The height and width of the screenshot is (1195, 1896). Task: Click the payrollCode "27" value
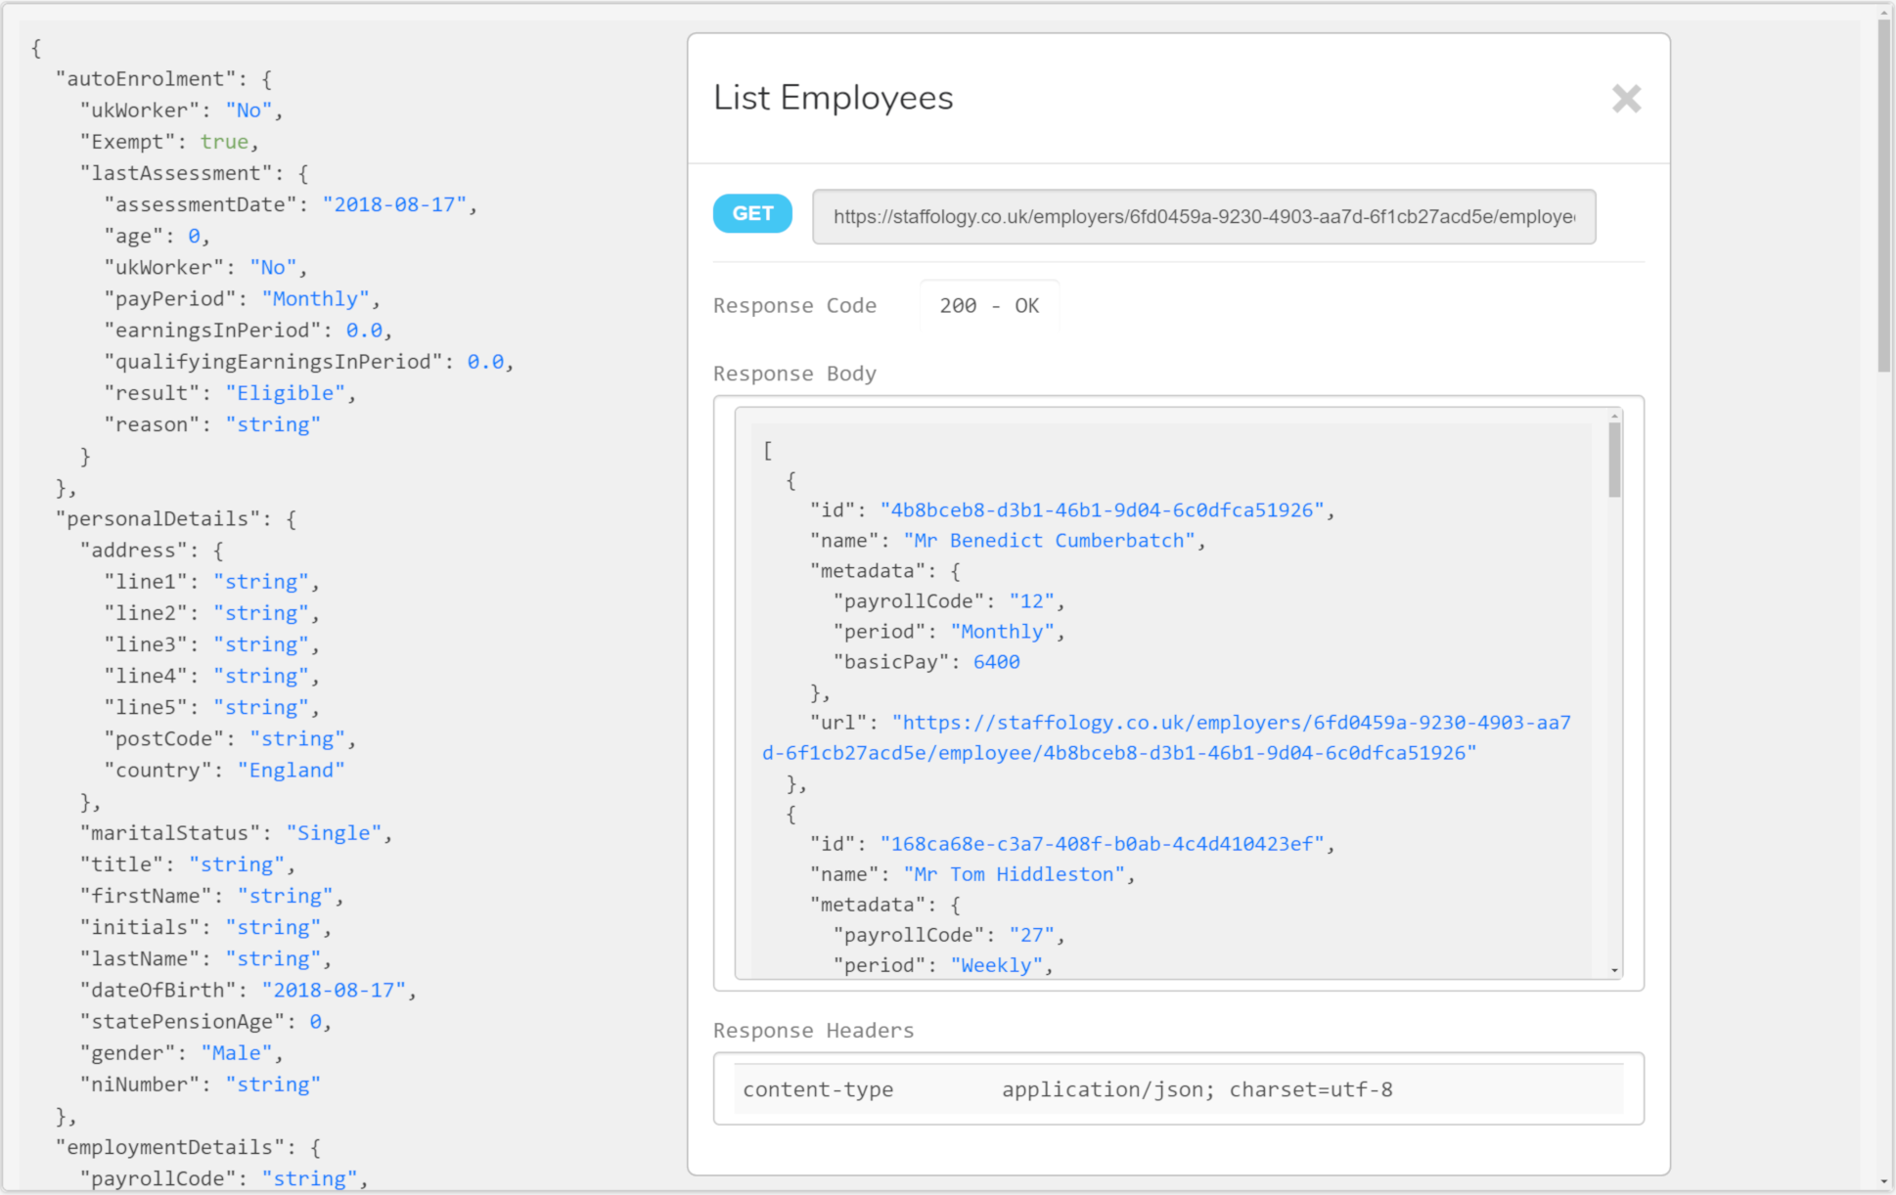pos(1031,936)
